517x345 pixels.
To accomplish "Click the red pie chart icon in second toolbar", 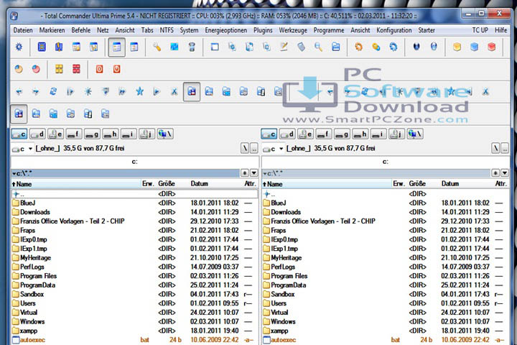I will coord(36,69).
